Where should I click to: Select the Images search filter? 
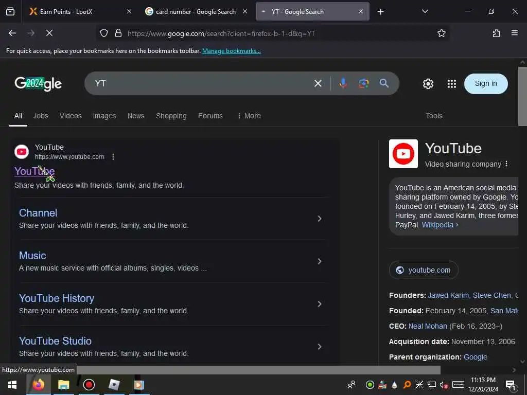click(x=104, y=116)
